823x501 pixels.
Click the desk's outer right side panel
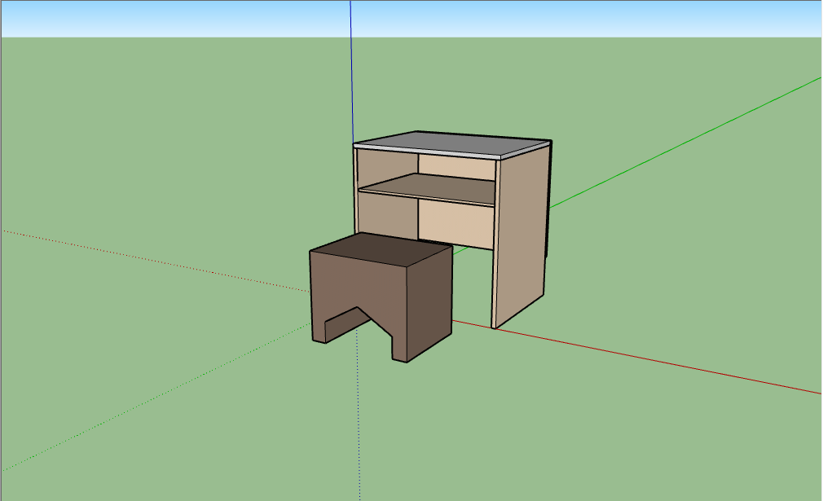tap(523, 236)
